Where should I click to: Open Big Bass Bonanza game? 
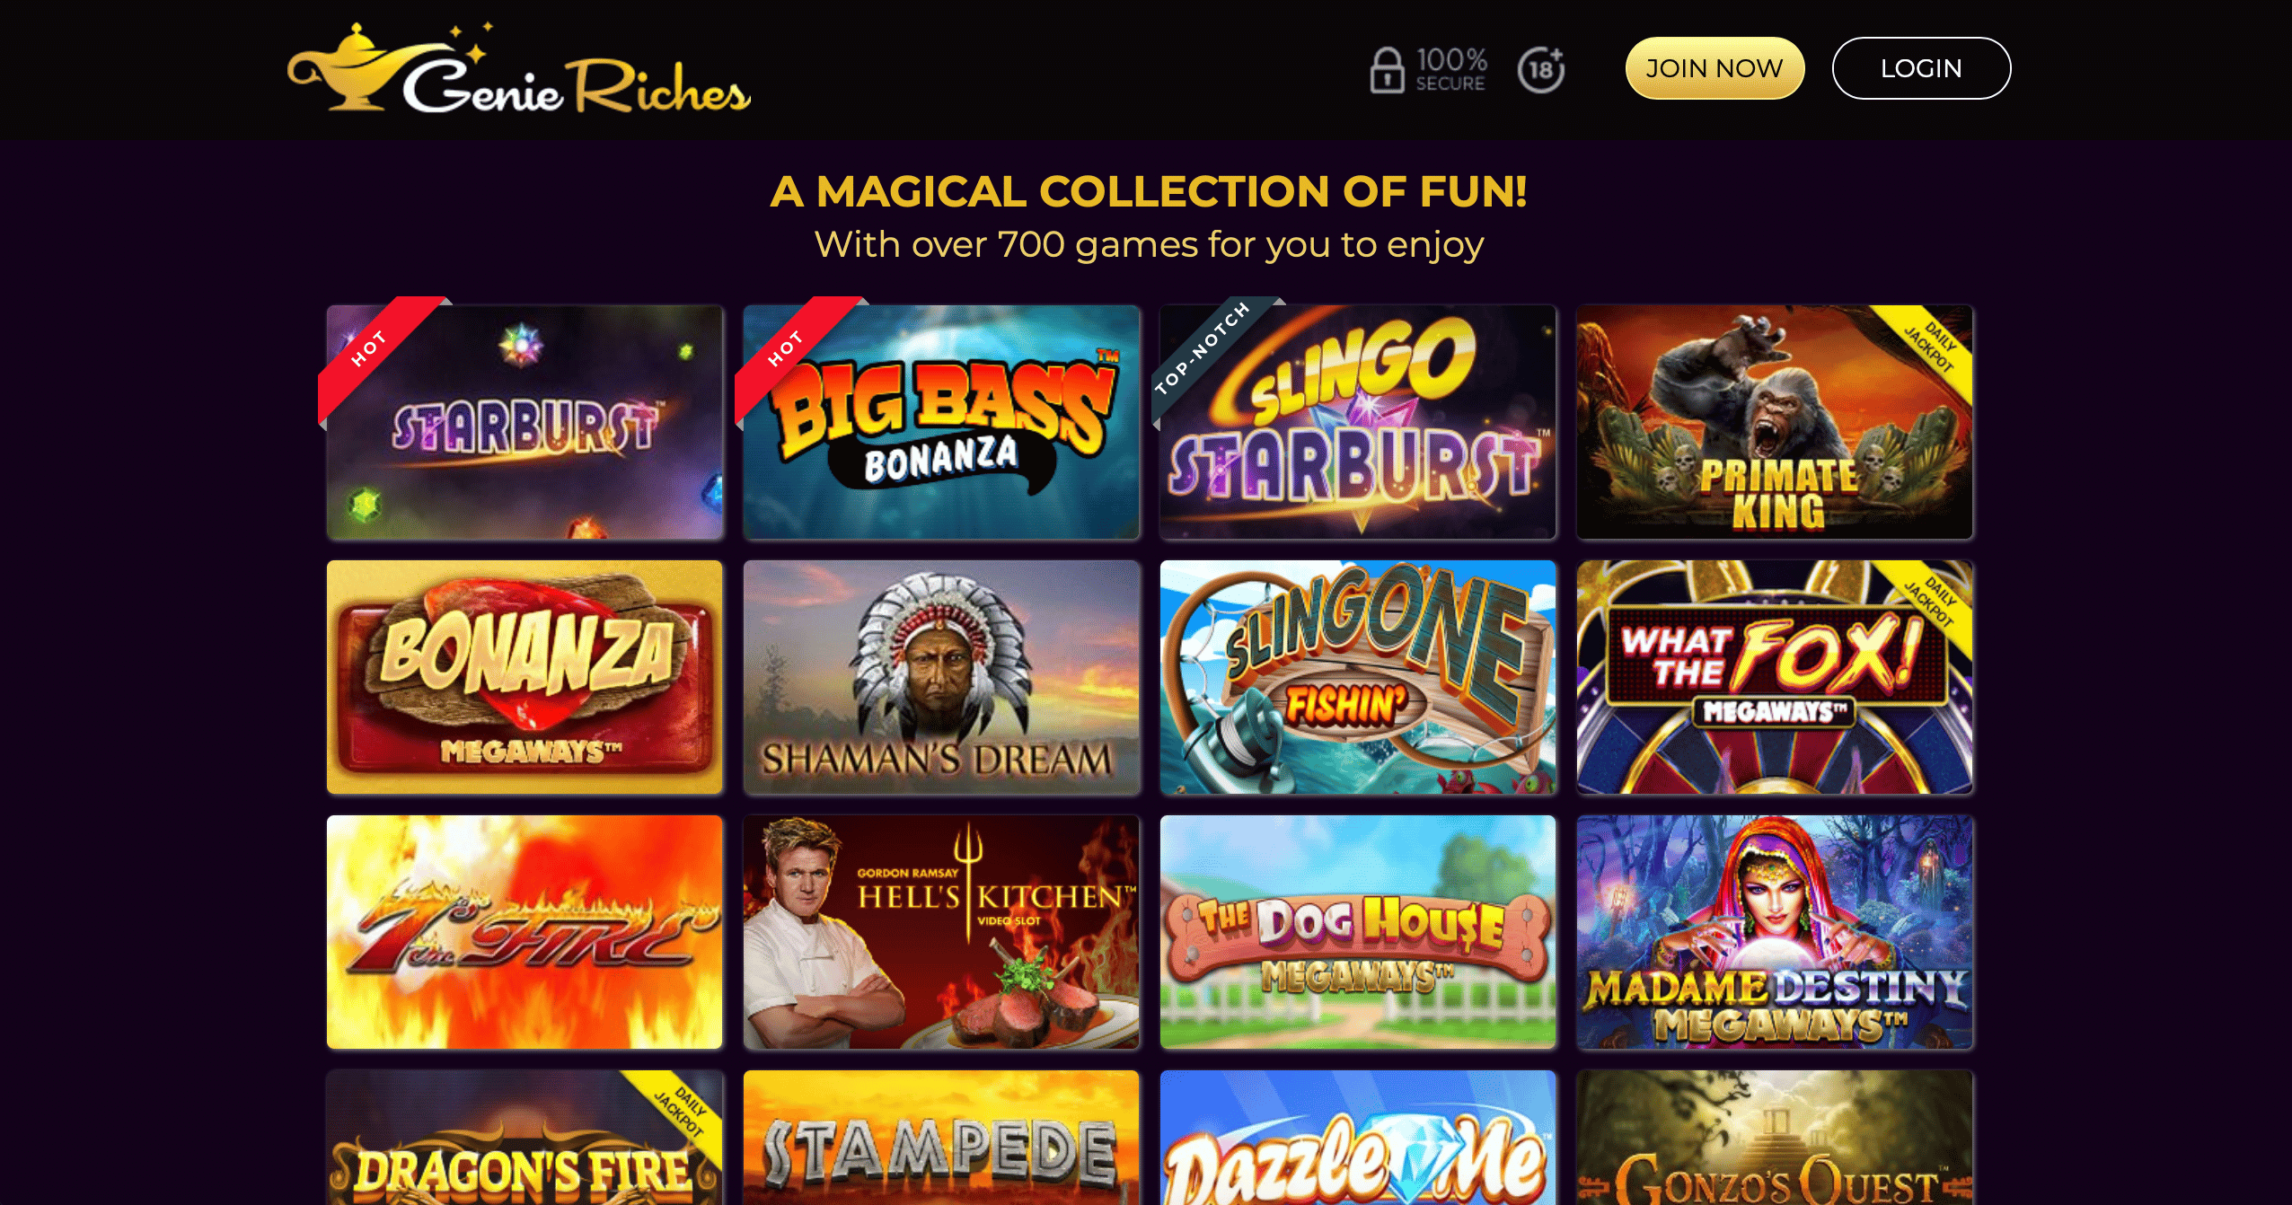(x=941, y=422)
